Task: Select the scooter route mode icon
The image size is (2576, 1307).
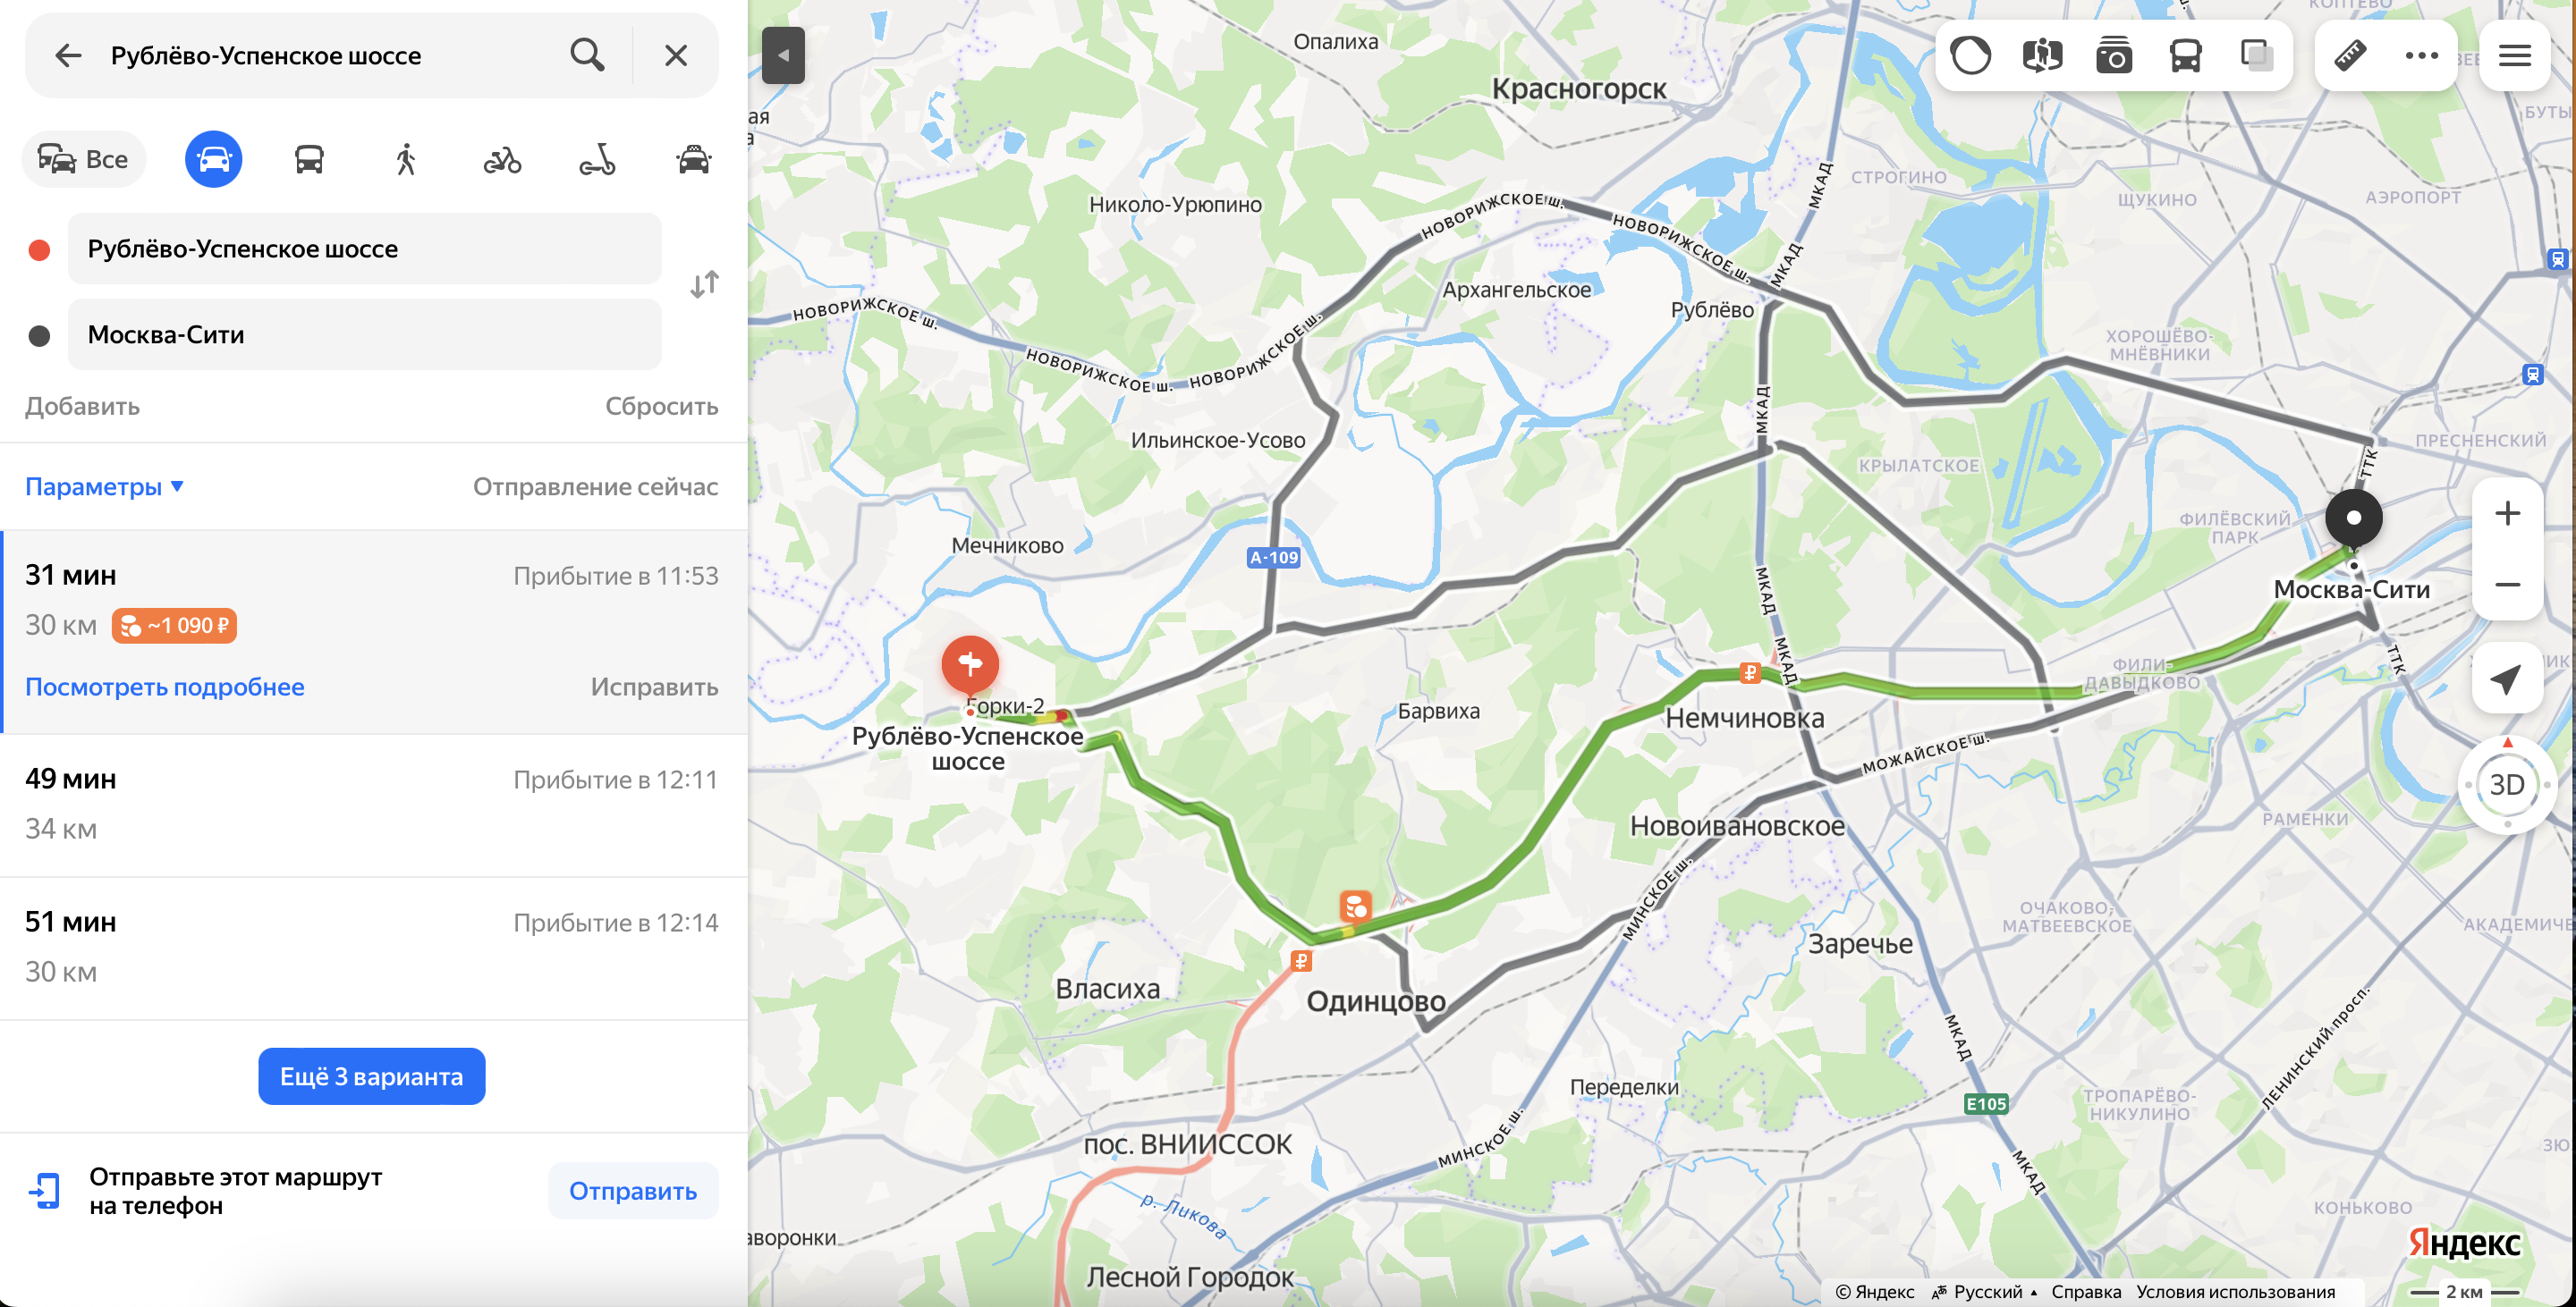Action: point(597,160)
